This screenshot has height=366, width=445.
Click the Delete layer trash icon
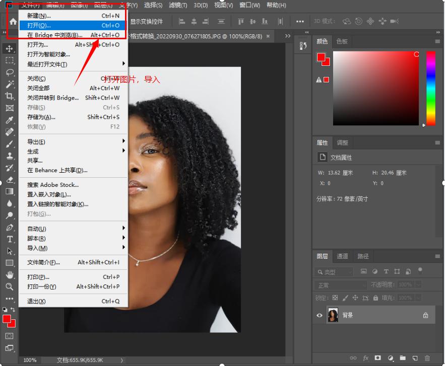427,358
